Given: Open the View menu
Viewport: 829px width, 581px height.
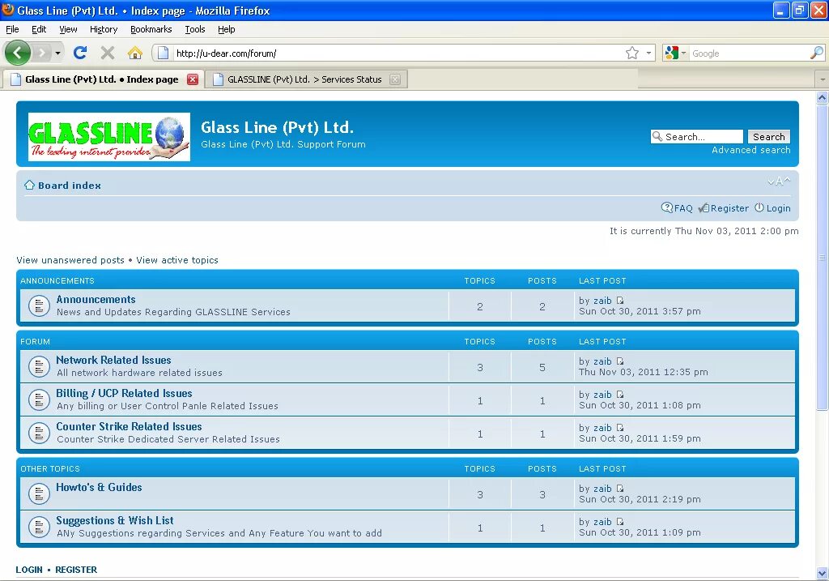Looking at the screenshot, I should click(x=68, y=29).
